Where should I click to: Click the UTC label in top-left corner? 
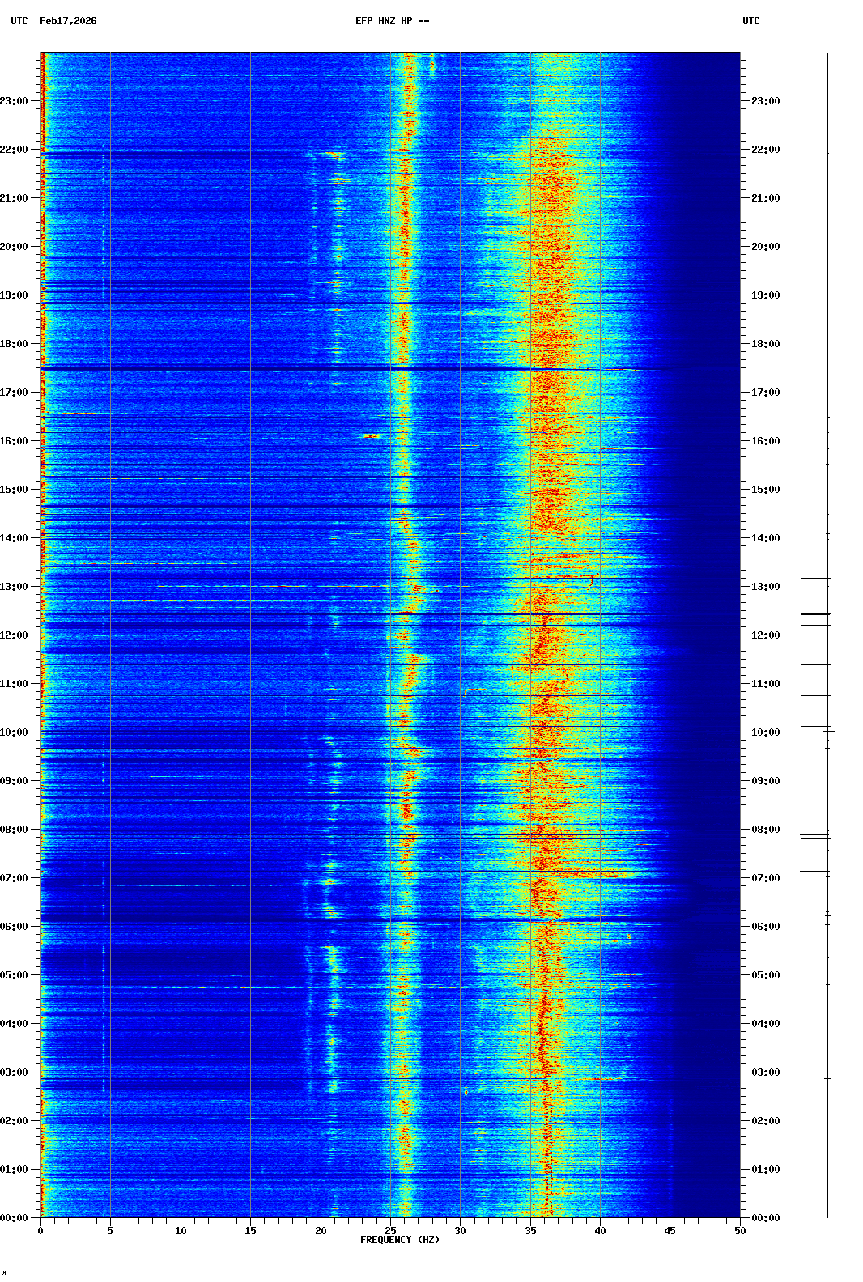point(19,21)
